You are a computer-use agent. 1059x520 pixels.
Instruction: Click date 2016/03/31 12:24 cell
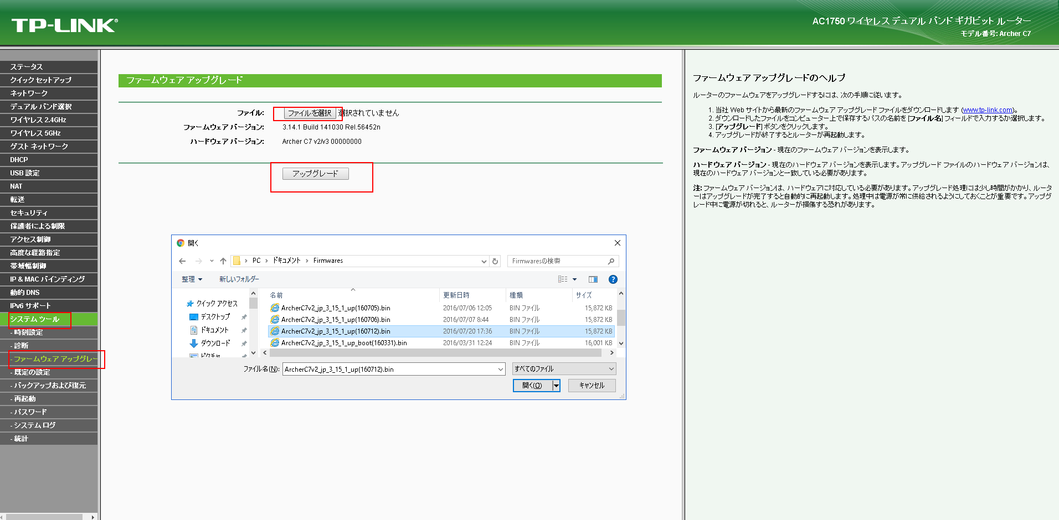point(467,343)
